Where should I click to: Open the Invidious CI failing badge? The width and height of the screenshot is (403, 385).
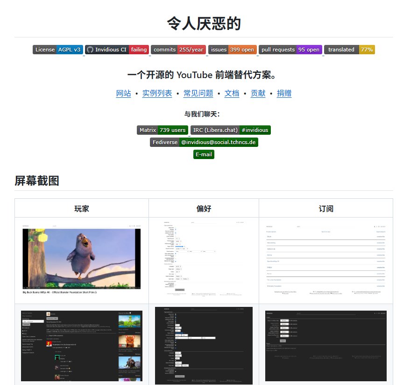point(117,50)
